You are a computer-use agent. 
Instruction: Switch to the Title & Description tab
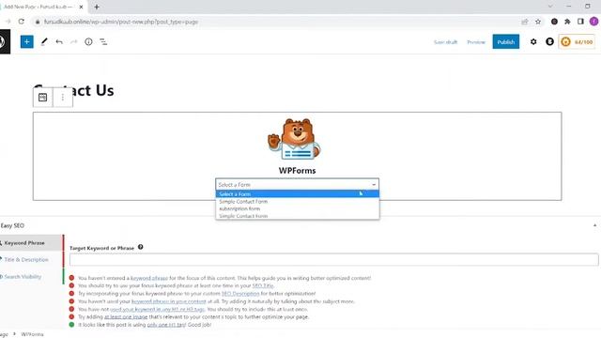click(31, 260)
